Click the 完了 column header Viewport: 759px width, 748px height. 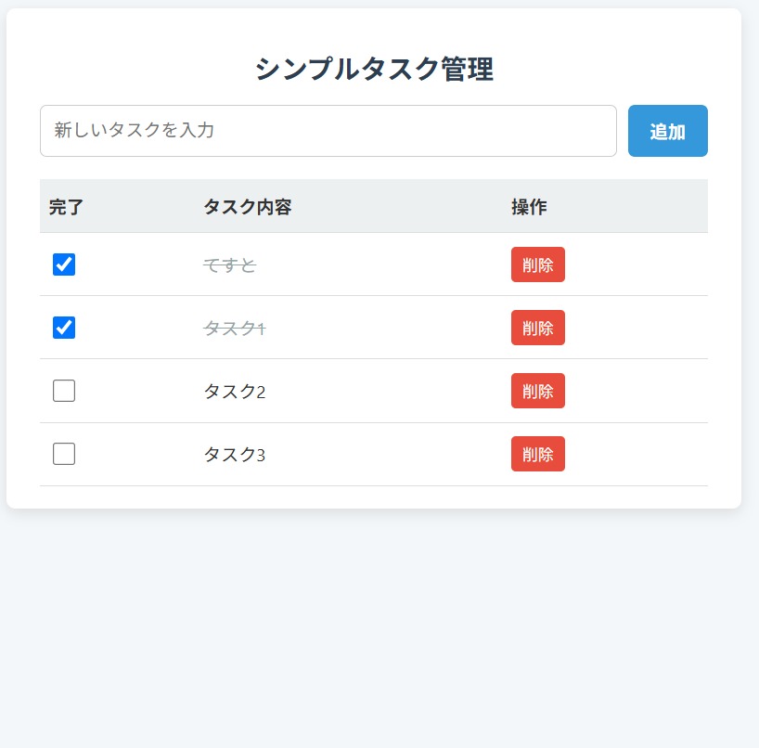[x=66, y=207]
